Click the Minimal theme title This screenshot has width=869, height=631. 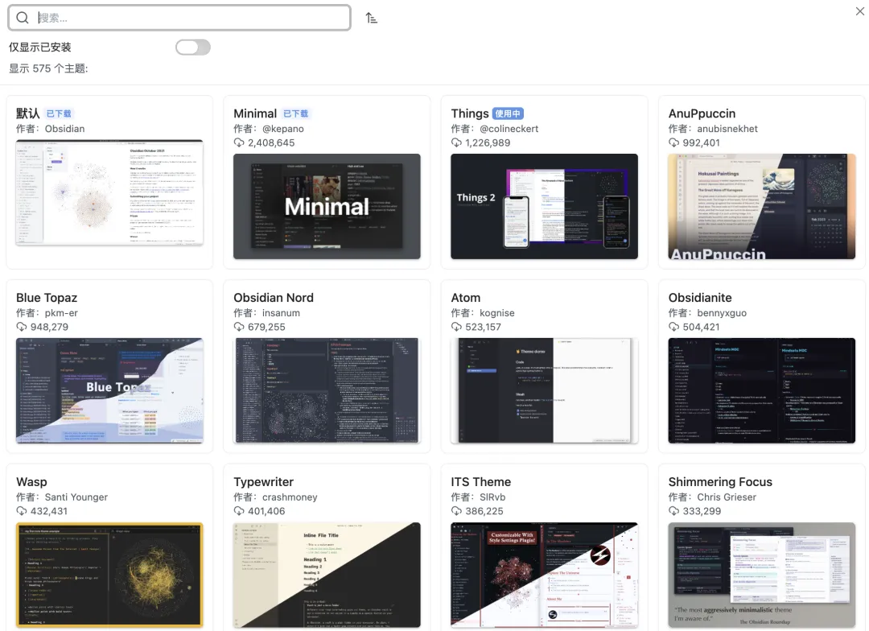coord(255,113)
